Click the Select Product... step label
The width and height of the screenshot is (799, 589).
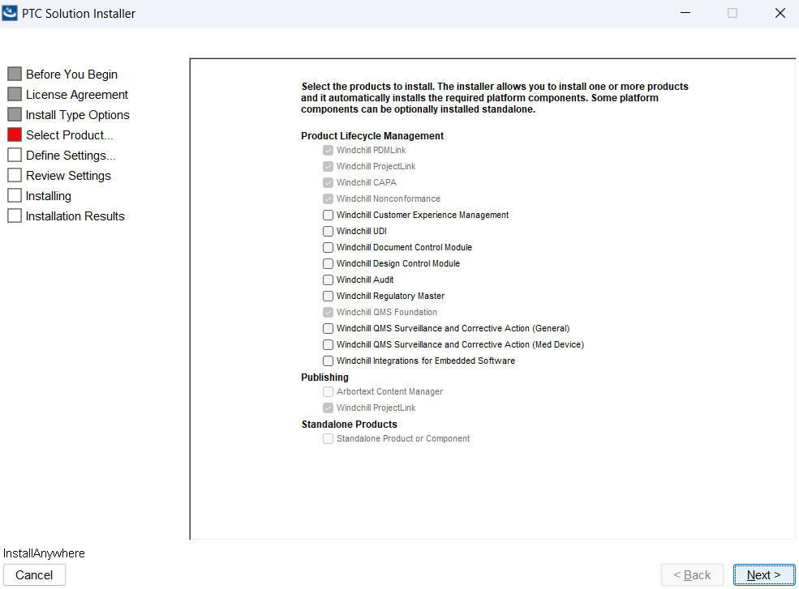(70, 135)
